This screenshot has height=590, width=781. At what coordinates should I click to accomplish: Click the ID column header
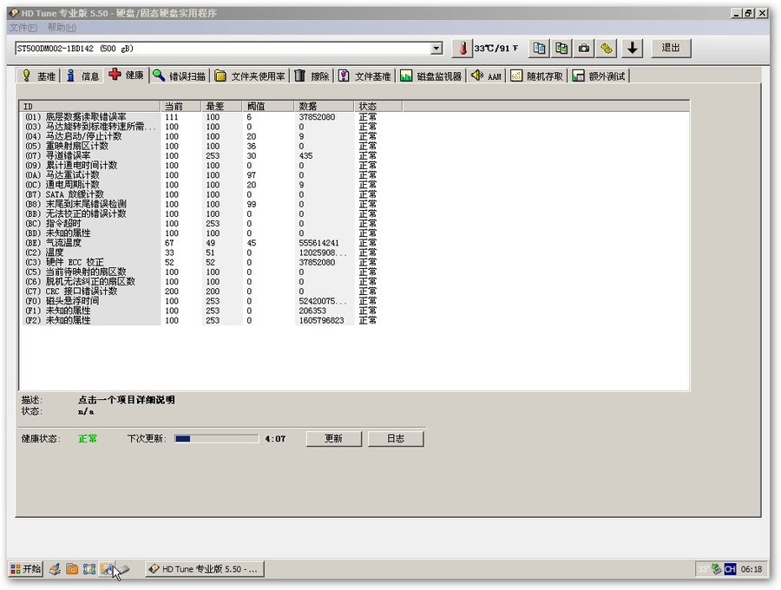click(x=89, y=106)
